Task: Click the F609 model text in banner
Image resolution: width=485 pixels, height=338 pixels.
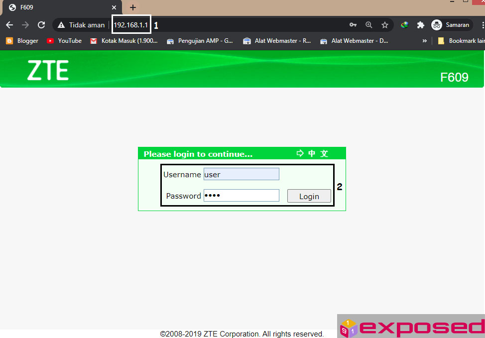Action: click(x=454, y=77)
